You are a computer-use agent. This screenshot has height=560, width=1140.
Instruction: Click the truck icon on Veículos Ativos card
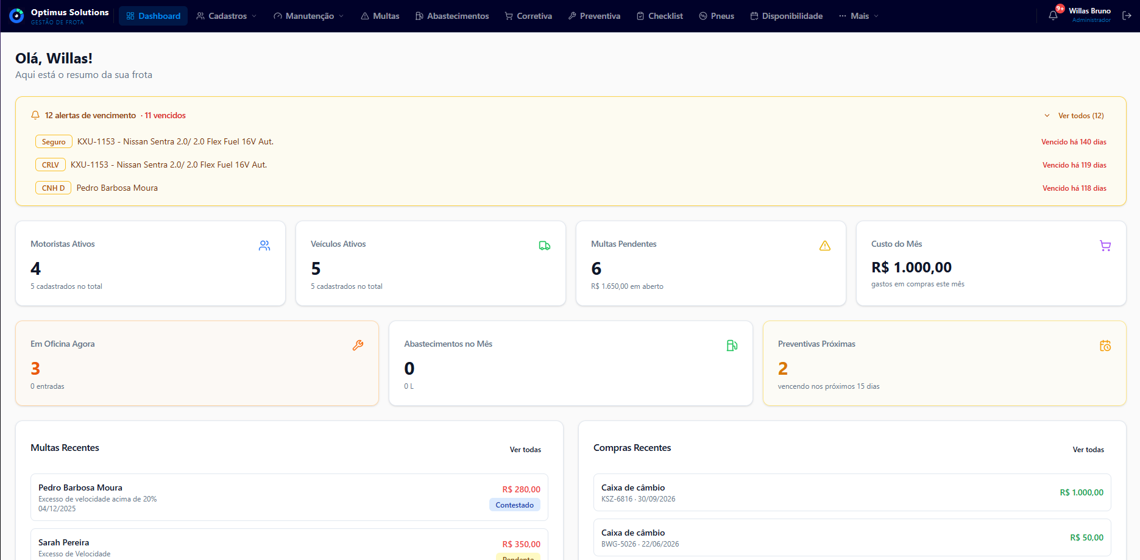tap(545, 246)
